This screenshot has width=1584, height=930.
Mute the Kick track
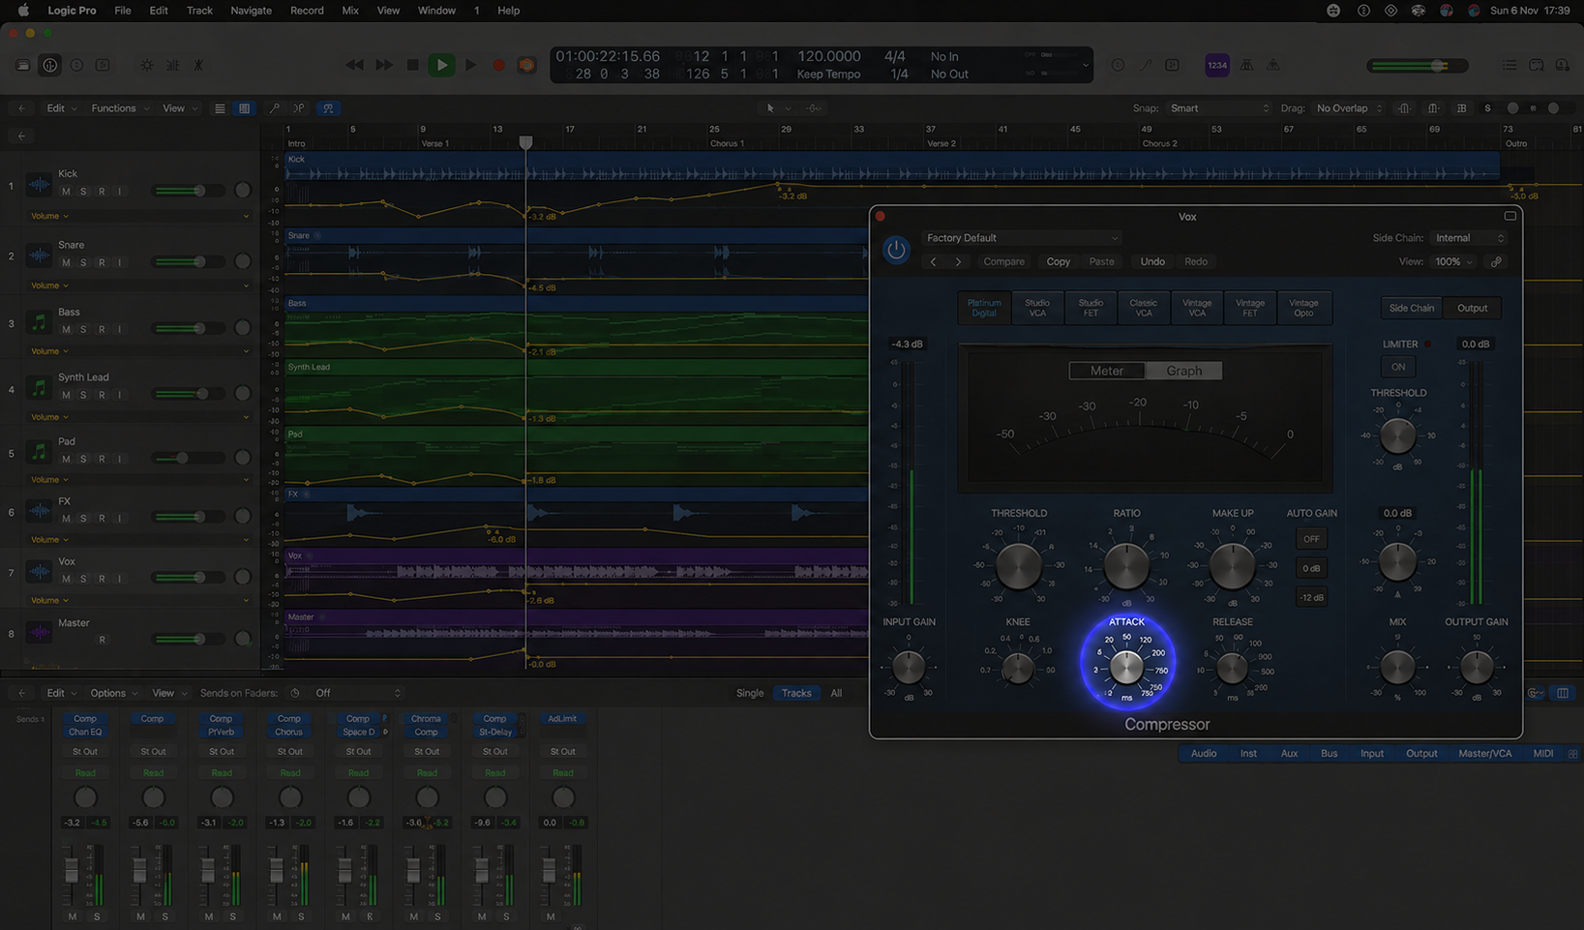(66, 192)
